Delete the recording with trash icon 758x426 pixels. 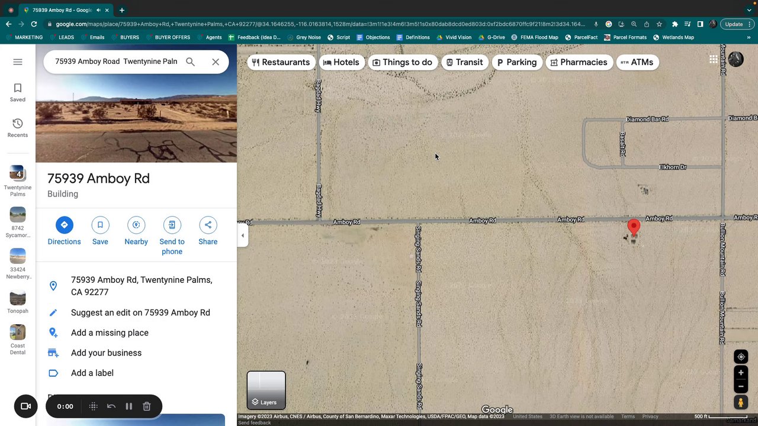point(147,406)
